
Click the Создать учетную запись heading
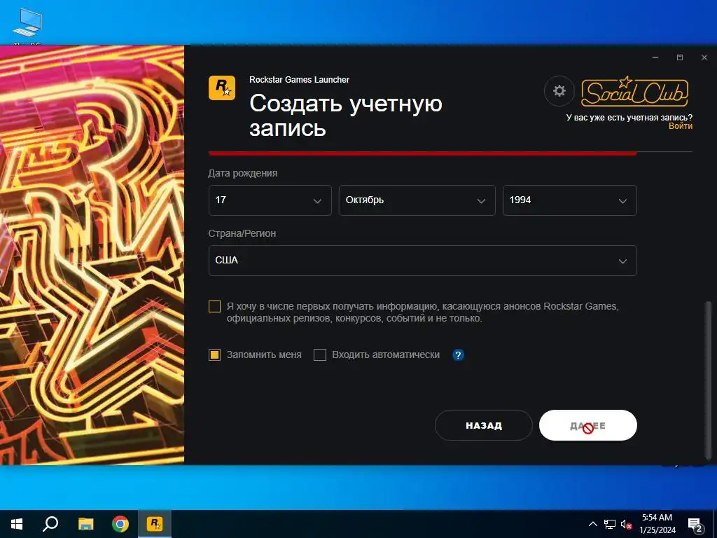(346, 116)
